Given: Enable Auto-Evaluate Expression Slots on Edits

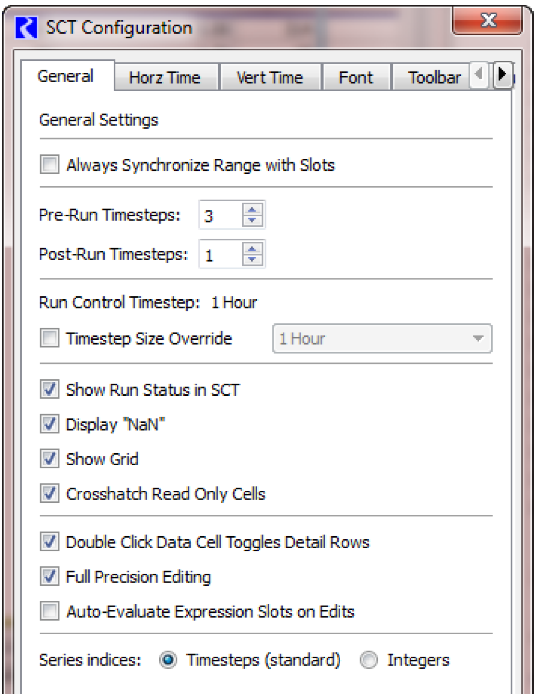Looking at the screenshot, I should [x=49, y=611].
